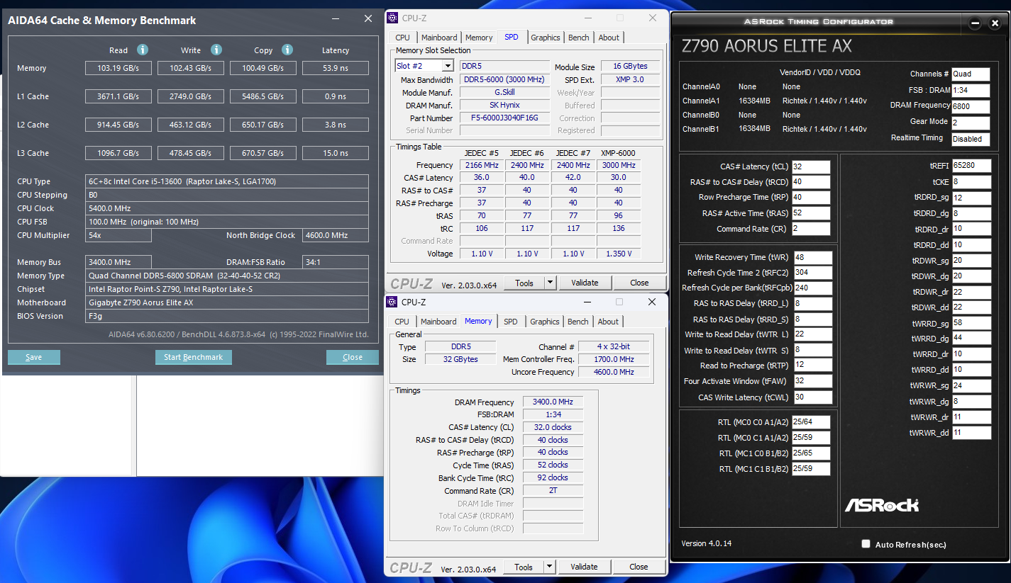This screenshot has height=583, width=1011.
Task: Click the L3 Cache Write value 478.45 GB/s
Action: click(191, 153)
